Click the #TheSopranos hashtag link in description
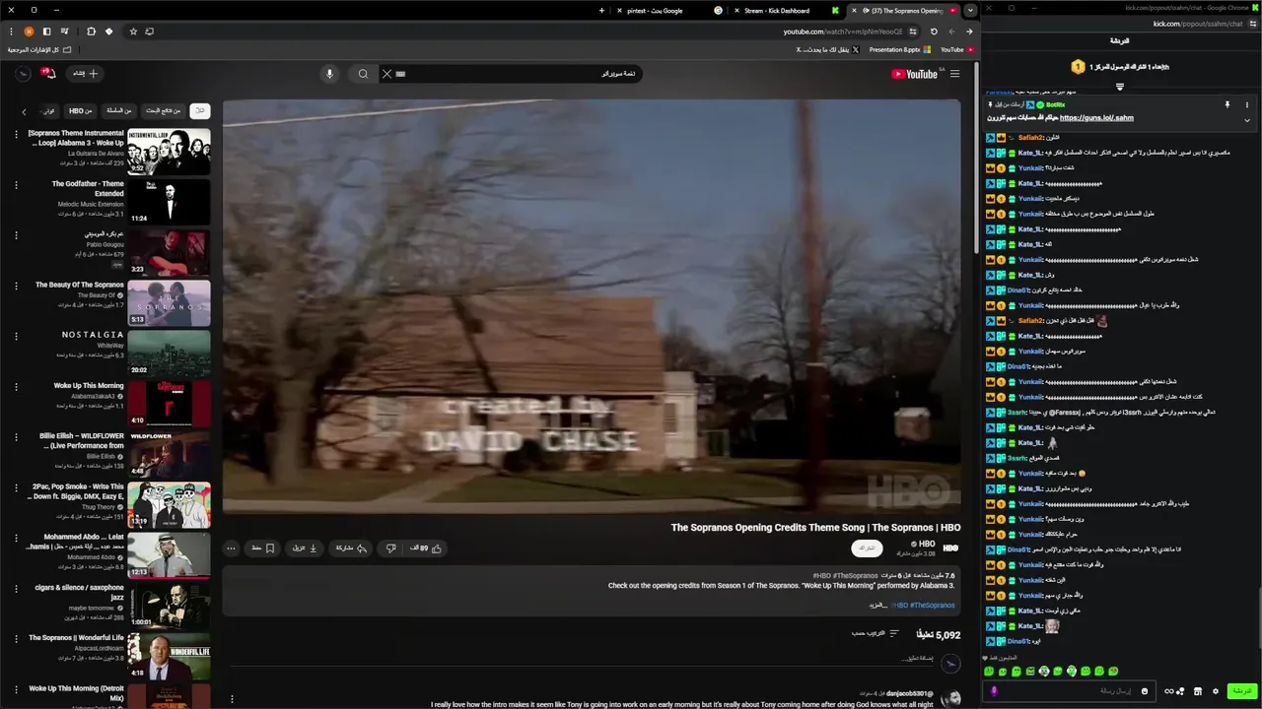 (x=932, y=606)
